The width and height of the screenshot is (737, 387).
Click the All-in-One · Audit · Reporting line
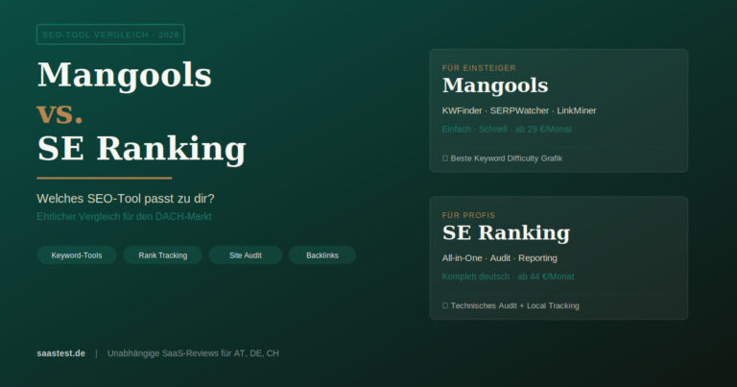coord(500,258)
